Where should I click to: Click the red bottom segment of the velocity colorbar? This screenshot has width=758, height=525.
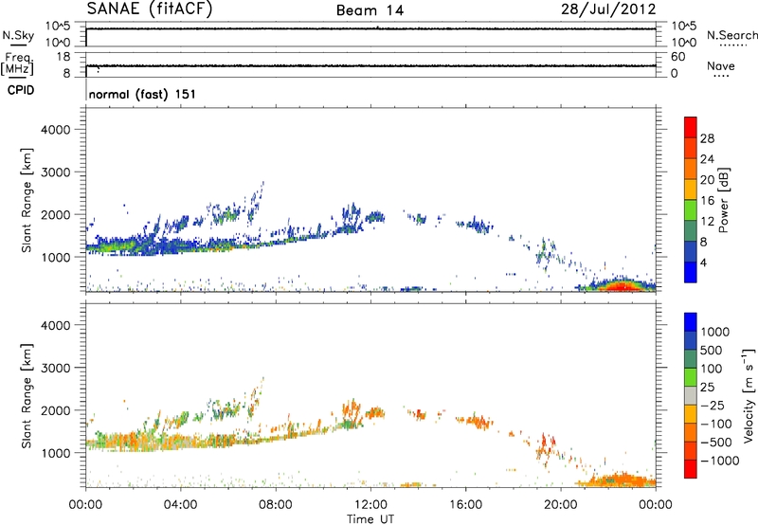click(691, 469)
